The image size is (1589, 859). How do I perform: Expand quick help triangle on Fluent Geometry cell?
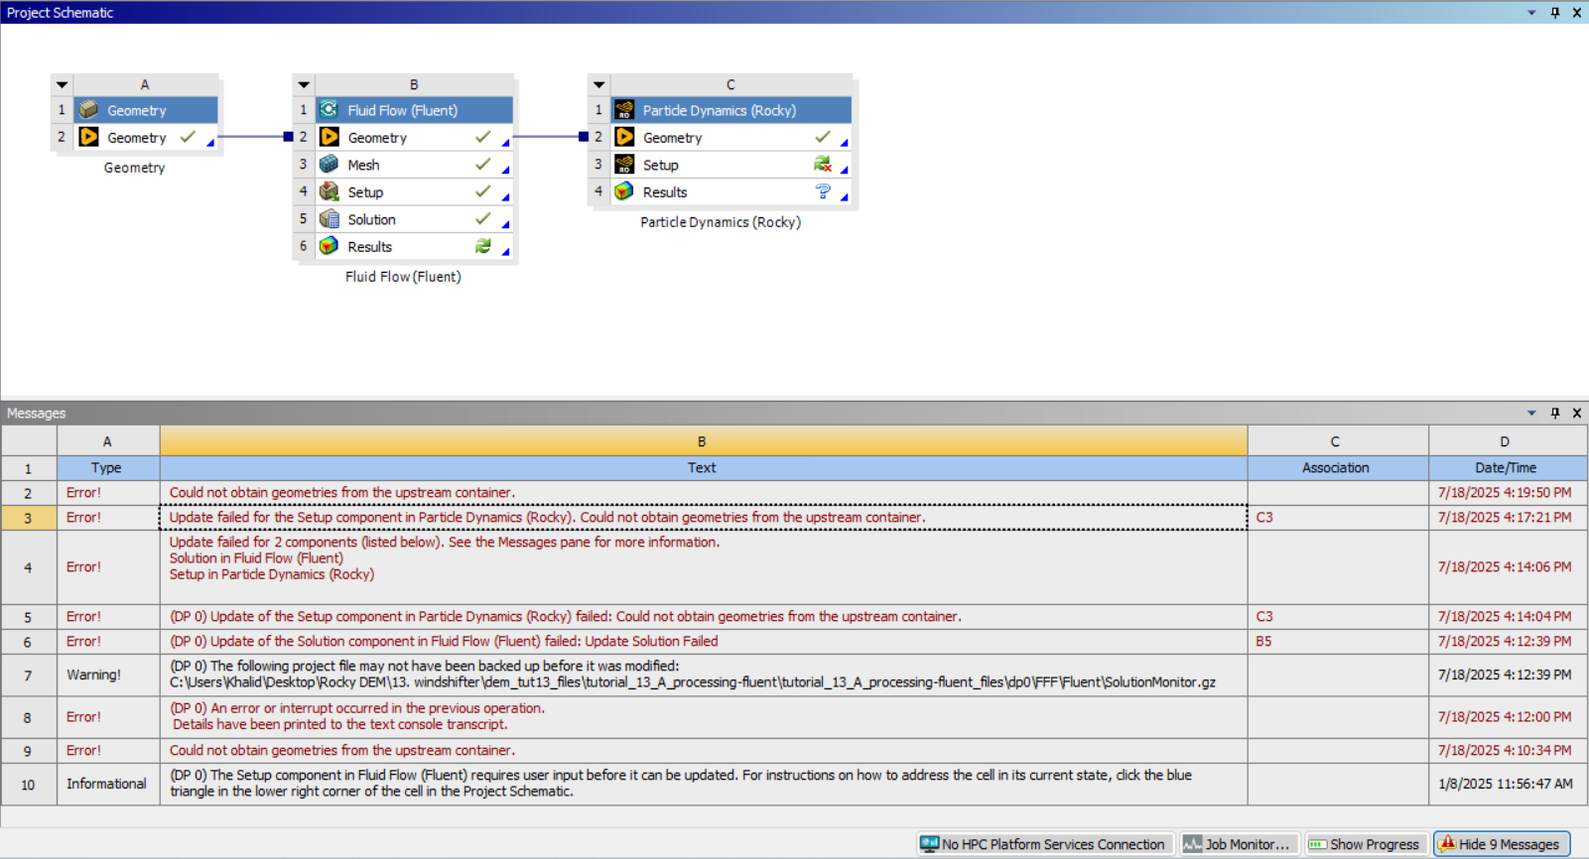506,143
